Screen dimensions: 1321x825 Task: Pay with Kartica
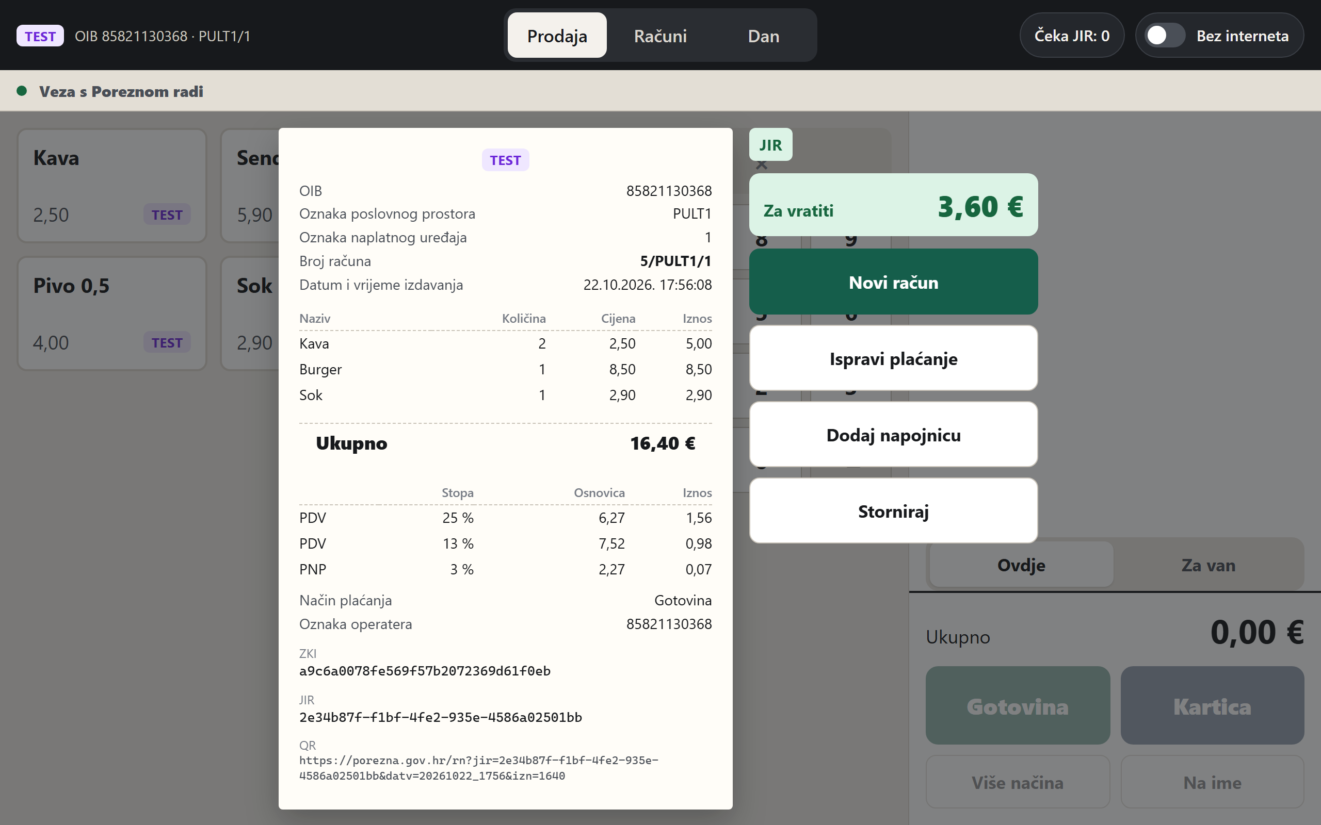[x=1212, y=705]
